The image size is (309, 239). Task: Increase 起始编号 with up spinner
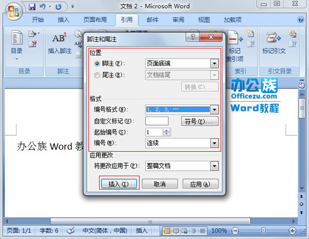(167, 130)
